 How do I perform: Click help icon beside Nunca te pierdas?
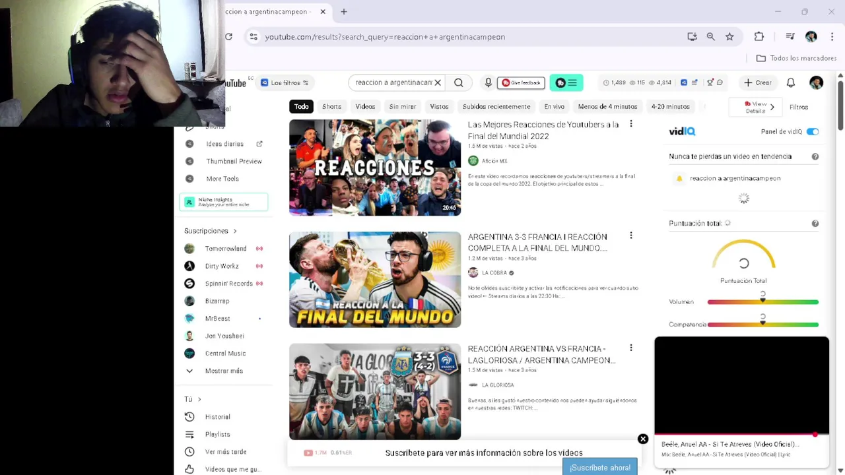[815, 156]
